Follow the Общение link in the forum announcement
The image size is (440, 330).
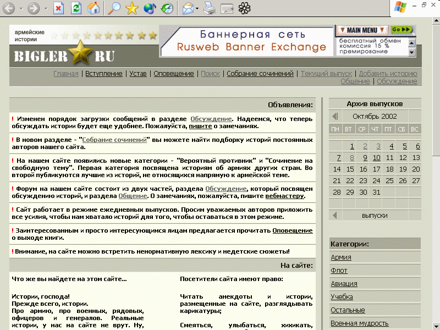133,196
